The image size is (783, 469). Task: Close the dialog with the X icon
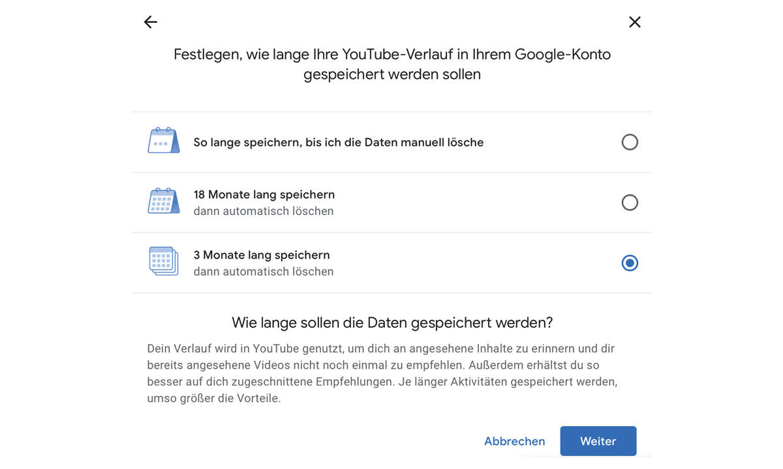(635, 22)
